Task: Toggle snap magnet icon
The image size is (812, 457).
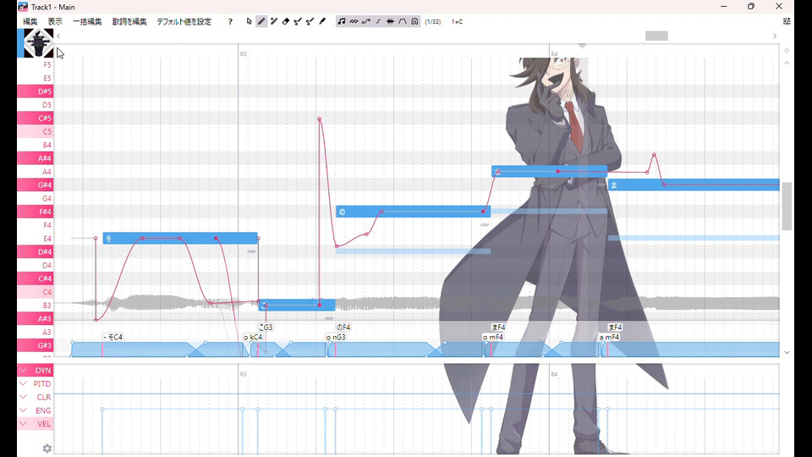Action: [x=414, y=21]
